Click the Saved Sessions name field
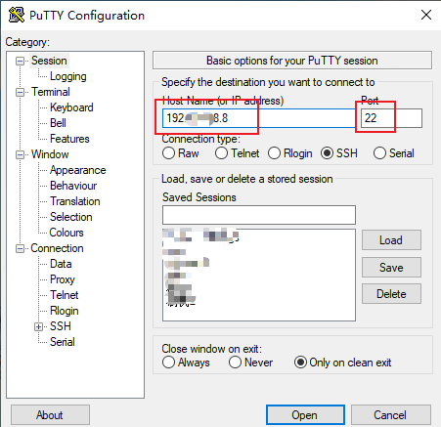This screenshot has width=441, height=427. (259, 215)
